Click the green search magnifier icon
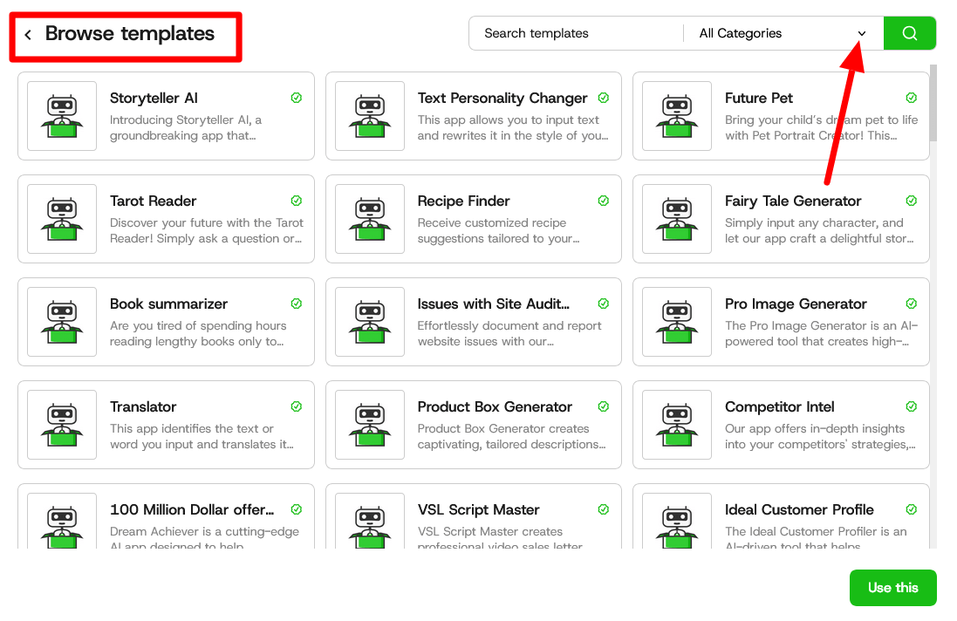This screenshot has height=621, width=957. point(910,32)
